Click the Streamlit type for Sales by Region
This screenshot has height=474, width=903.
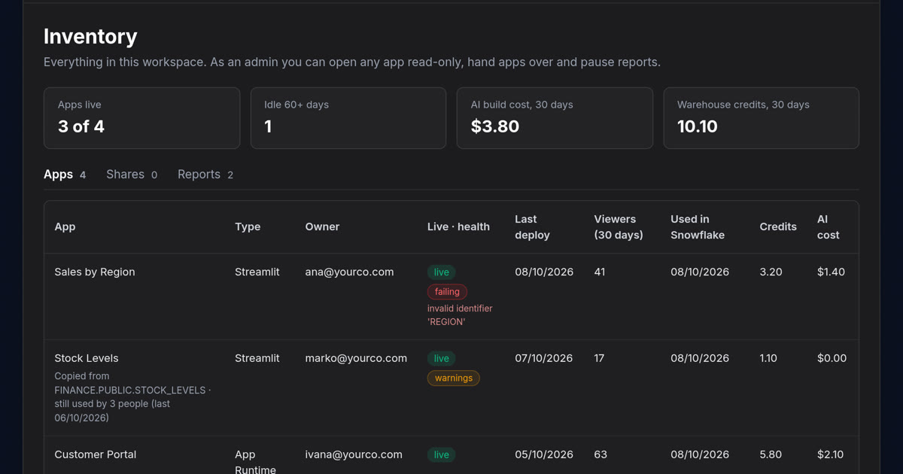pos(257,272)
